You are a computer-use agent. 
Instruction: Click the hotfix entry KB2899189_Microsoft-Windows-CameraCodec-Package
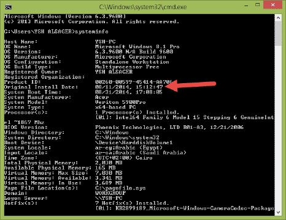click(x=195, y=208)
